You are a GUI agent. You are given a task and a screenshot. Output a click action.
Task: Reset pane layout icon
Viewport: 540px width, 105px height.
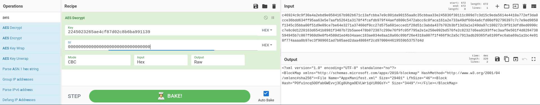coord(534,6)
